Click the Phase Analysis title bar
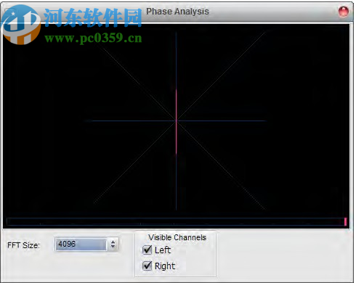Screen dimensions: 356x283 click(177, 12)
